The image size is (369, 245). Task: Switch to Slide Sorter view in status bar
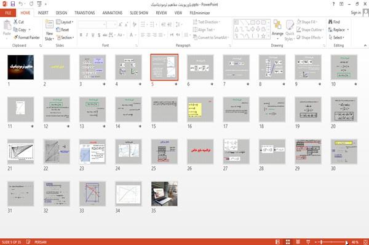[x=288, y=242]
